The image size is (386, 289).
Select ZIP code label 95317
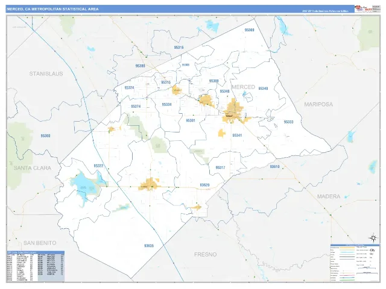[x=220, y=167]
